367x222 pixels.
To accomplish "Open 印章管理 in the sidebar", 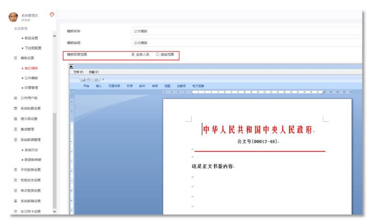I will (x=31, y=88).
